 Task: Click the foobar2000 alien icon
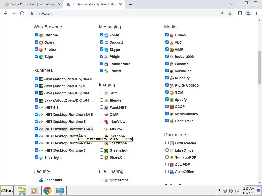(x=172, y=57)
